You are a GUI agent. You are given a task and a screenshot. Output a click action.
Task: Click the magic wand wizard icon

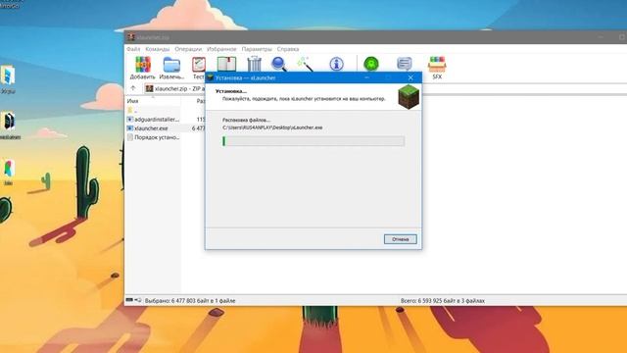pyautogui.click(x=305, y=64)
